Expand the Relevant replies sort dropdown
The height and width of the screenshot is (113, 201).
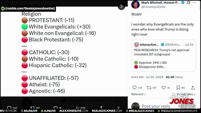pyautogui.click(x=138, y=94)
